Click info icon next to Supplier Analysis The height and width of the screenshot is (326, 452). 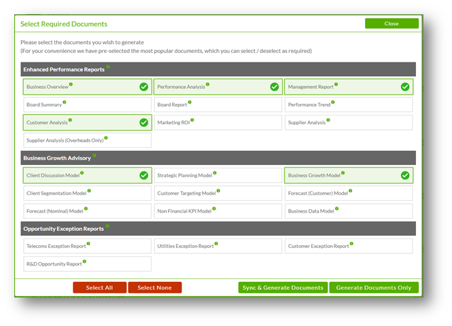click(328, 120)
